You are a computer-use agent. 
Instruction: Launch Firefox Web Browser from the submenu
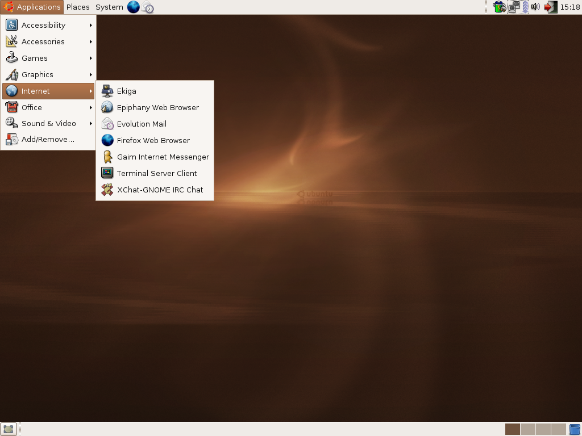tap(155, 141)
